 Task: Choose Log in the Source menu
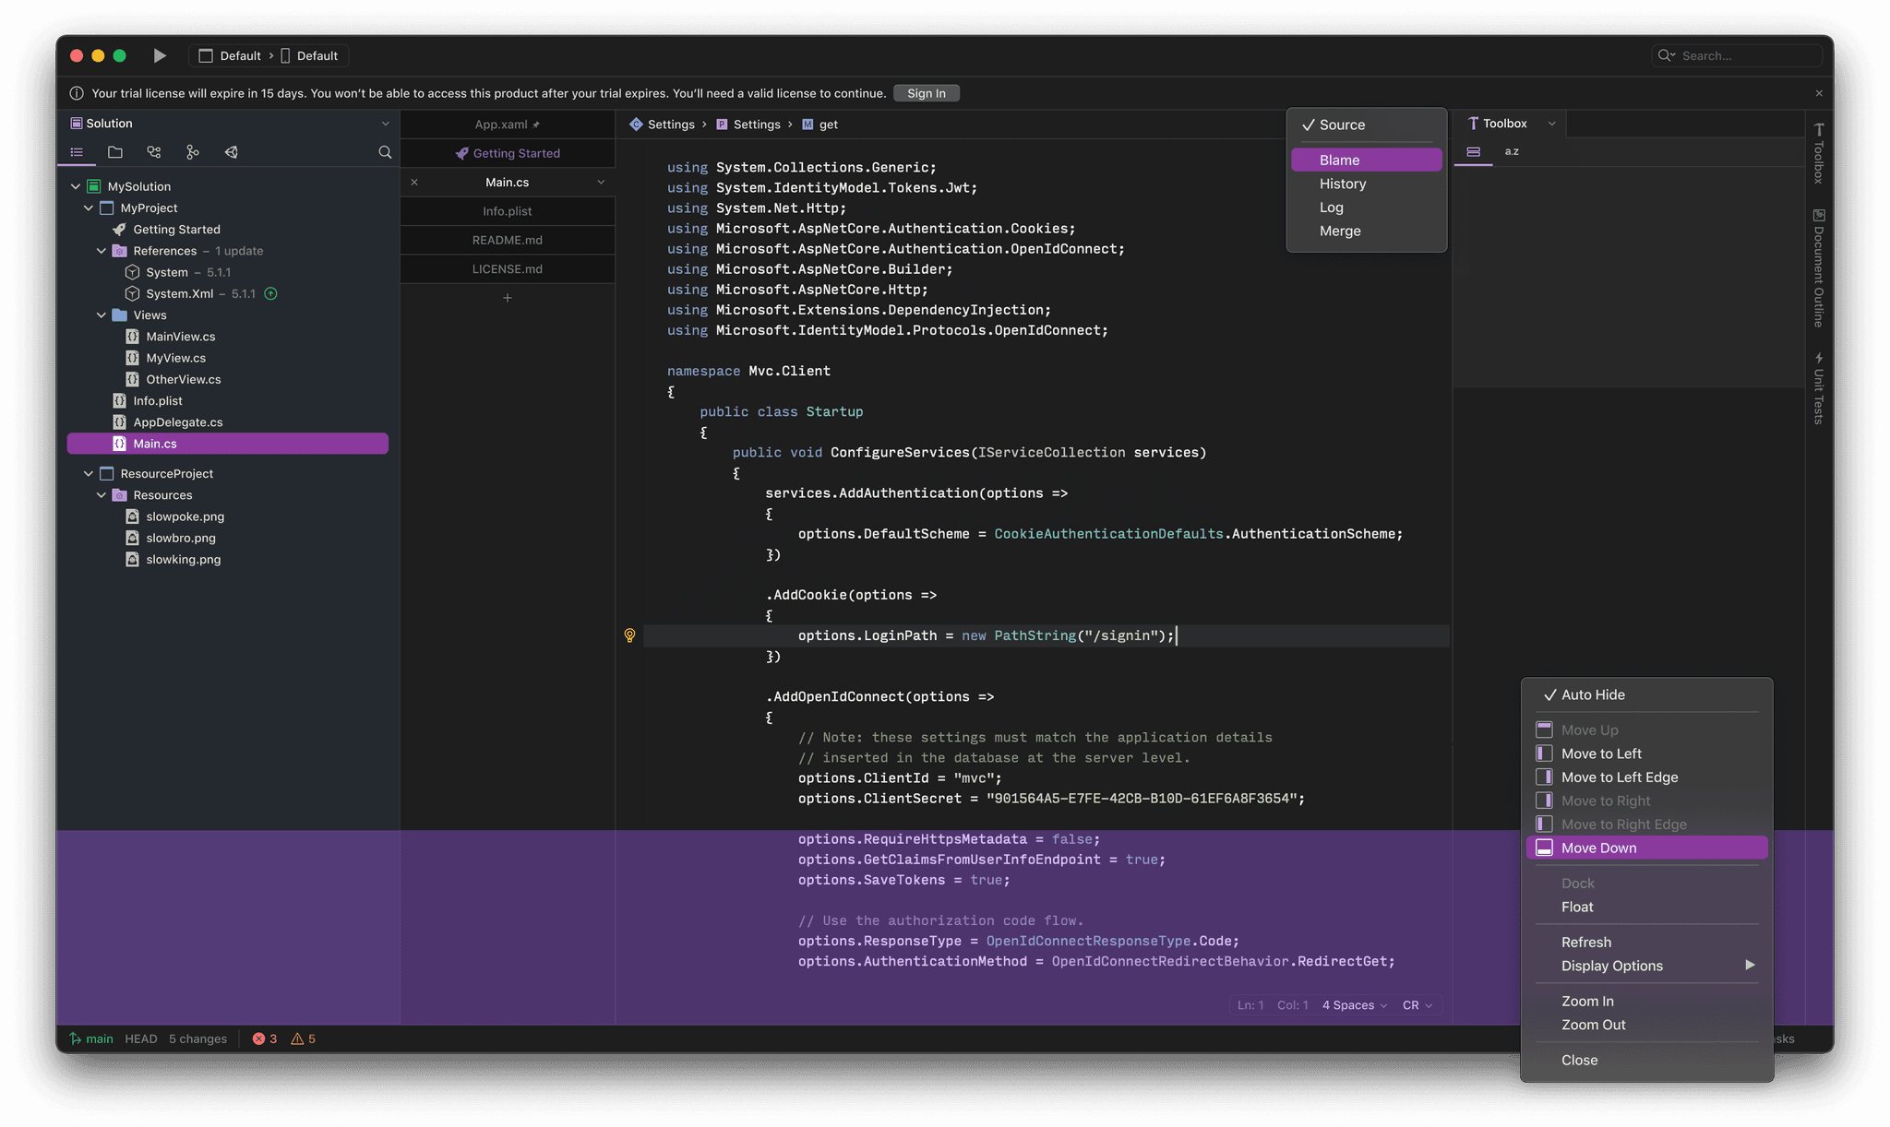pyautogui.click(x=1367, y=208)
